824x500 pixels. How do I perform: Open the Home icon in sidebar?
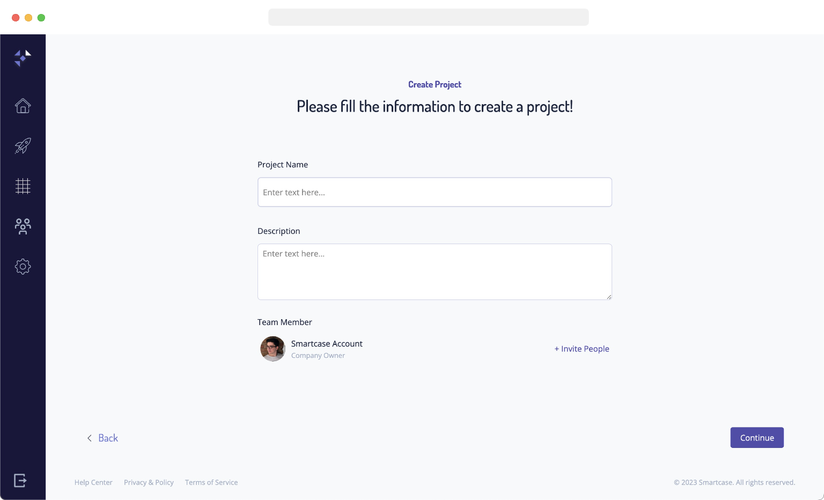click(23, 106)
